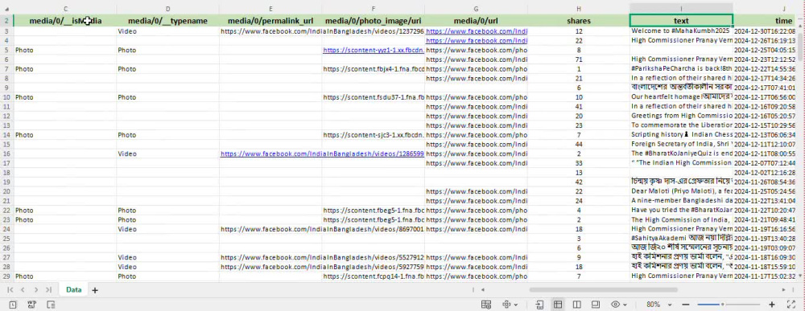
Task: Select column H header
Action: (x=579, y=9)
